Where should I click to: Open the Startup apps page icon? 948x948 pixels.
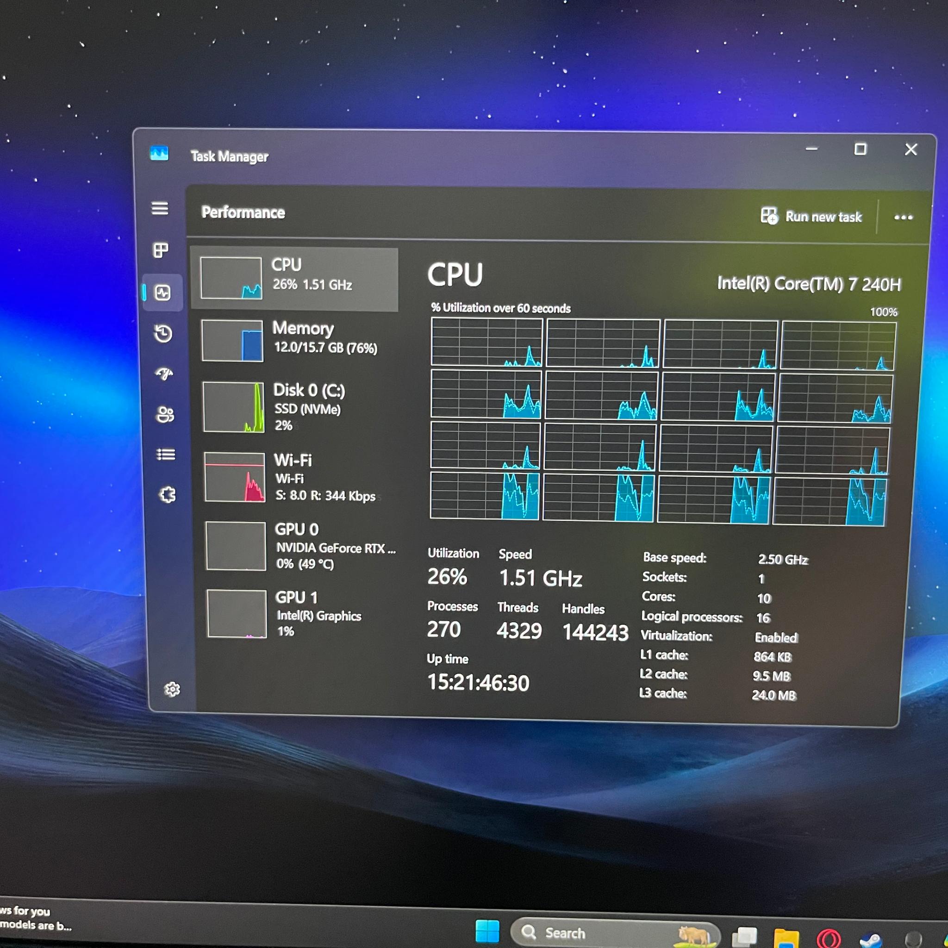coord(164,374)
